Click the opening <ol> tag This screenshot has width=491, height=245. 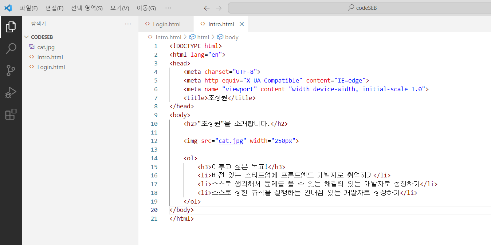point(190,158)
